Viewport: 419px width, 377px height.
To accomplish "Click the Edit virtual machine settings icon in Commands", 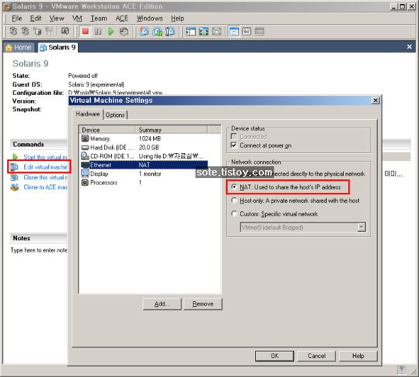I will pyautogui.click(x=14, y=168).
